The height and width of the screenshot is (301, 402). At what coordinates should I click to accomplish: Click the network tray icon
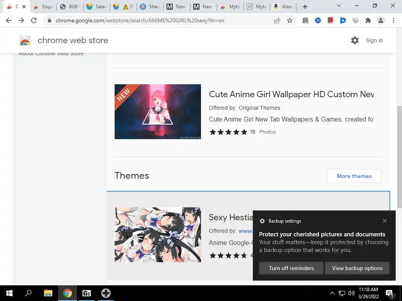tap(342, 293)
